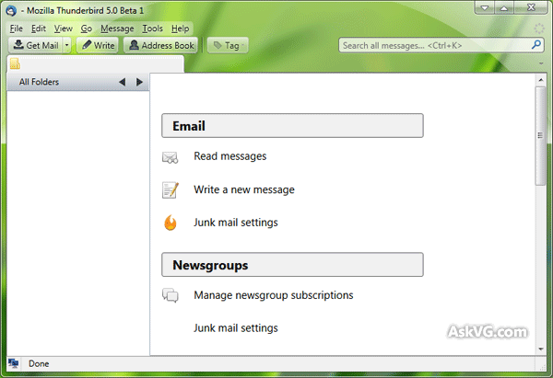553x378 pixels.
Task: Switch to previous folder view with left arrow
Action: 122,82
